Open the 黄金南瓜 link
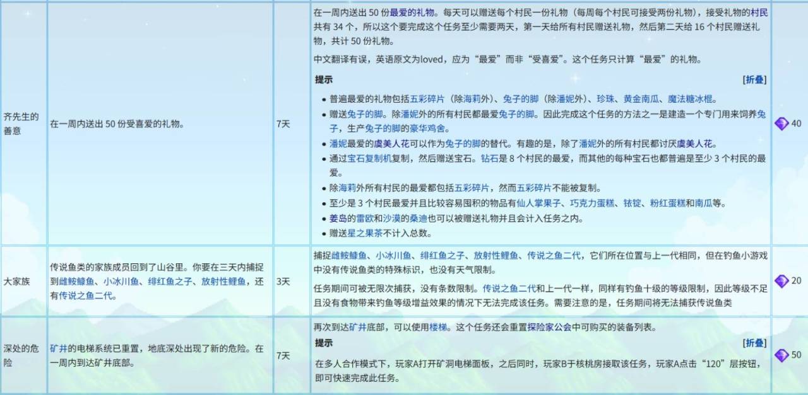Screen dimensions: 808x395 641,99
